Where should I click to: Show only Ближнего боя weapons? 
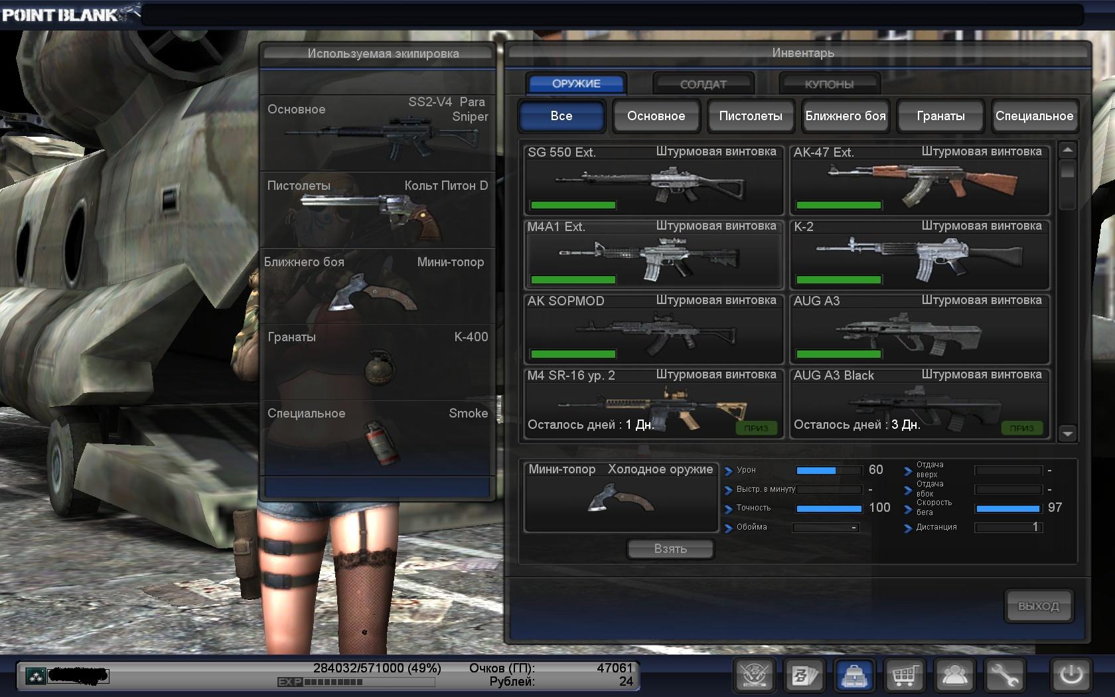click(846, 116)
